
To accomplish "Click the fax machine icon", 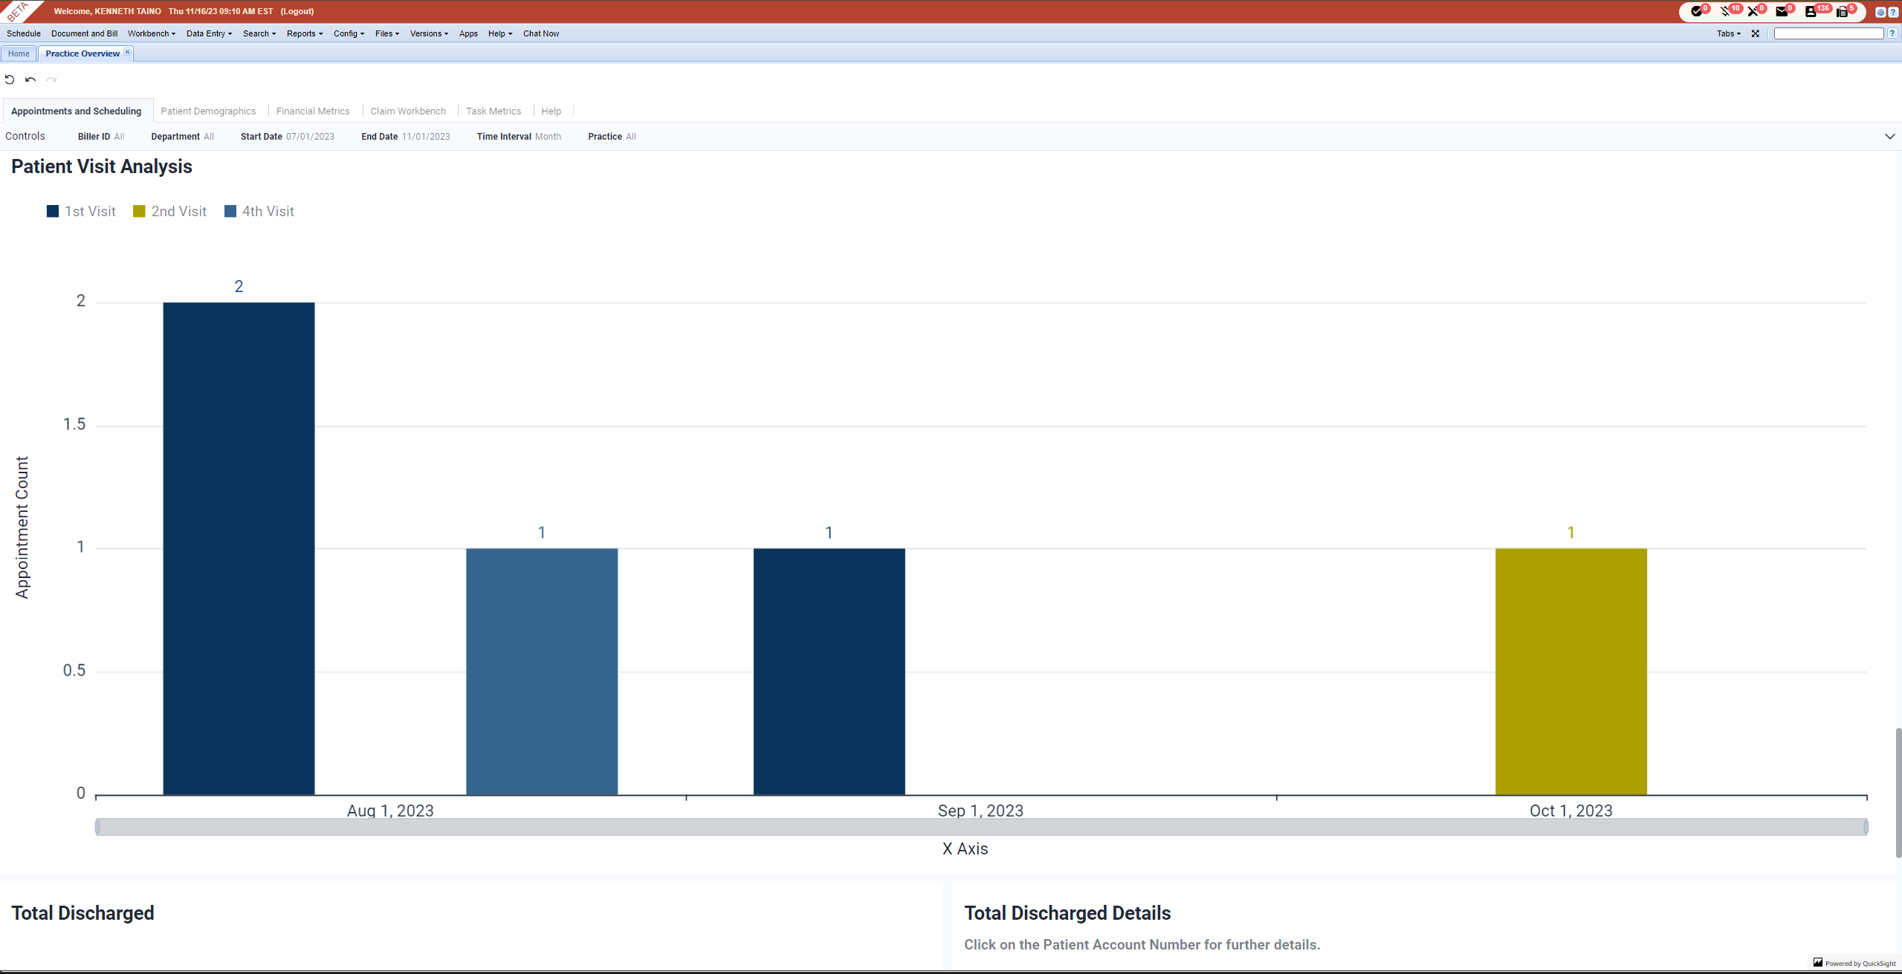I will [1842, 11].
